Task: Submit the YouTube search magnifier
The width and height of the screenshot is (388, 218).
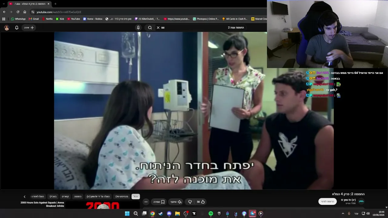Action: point(150,28)
